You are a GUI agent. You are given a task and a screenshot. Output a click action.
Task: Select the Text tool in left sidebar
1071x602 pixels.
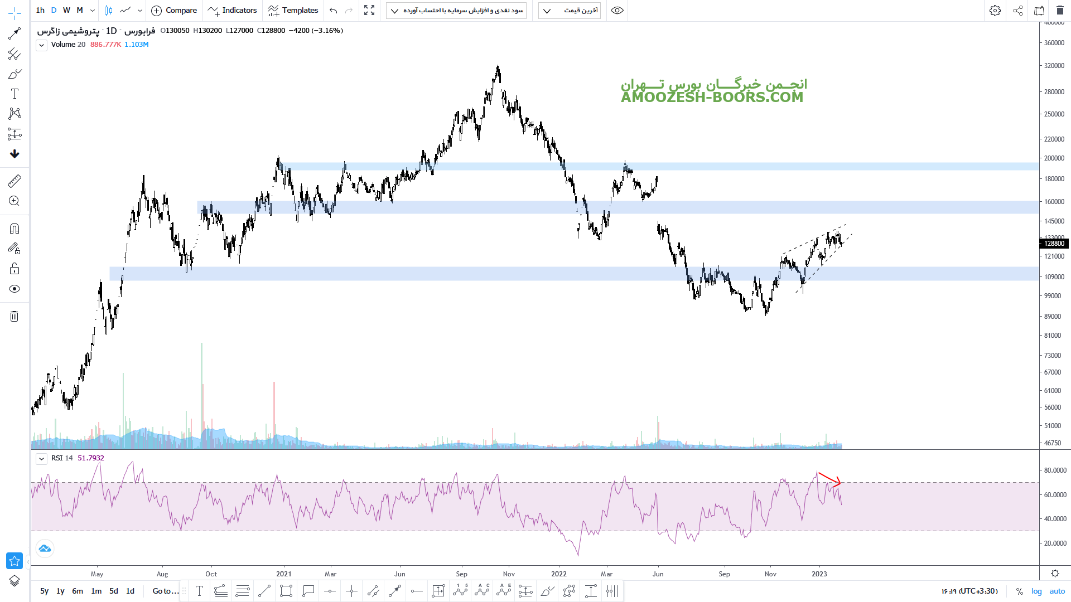pyautogui.click(x=15, y=94)
